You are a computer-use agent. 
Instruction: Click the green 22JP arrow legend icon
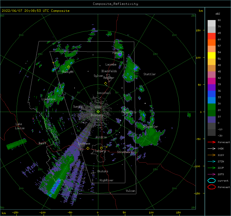point(211,168)
